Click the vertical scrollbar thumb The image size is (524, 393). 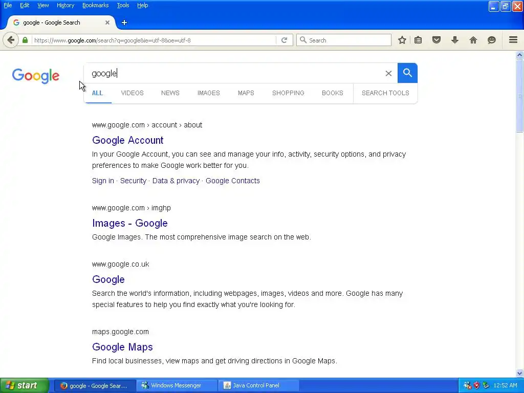520,96
